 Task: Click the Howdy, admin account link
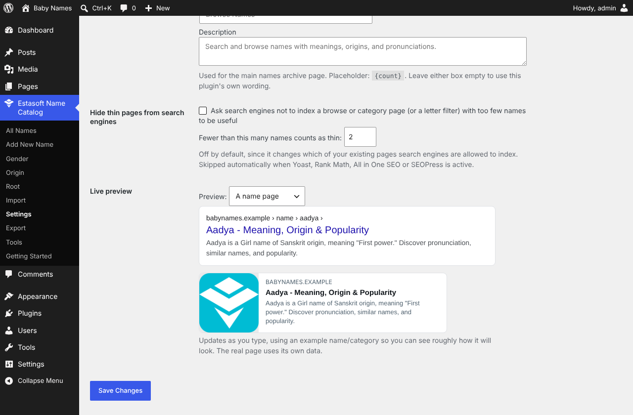point(600,8)
